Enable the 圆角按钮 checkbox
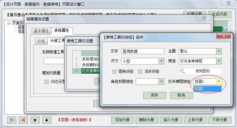Screen dimensions: 237x128 [x=114, y=72]
